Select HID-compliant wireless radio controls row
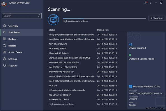This screenshot has width=166, height=111. click(x=86, y=90)
